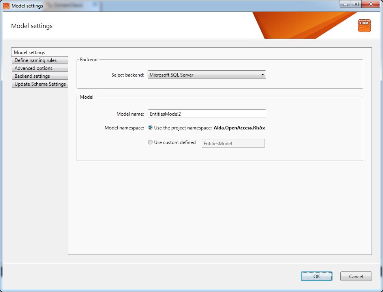Click the Model name text field
This screenshot has height=292, width=383.
[x=207, y=114]
